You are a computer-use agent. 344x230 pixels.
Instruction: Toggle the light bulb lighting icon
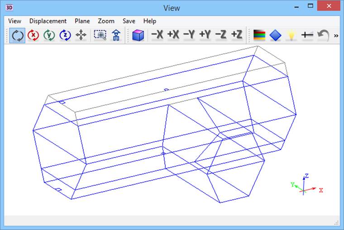pyautogui.click(x=291, y=35)
